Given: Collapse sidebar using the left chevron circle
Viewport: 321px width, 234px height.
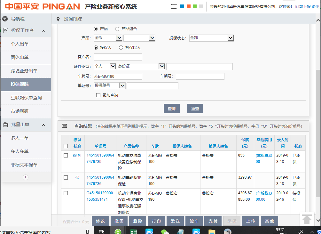Looking at the screenshot, I should click(26, 177).
